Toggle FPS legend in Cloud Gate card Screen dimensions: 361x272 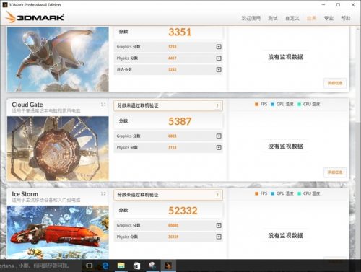pos(261,104)
